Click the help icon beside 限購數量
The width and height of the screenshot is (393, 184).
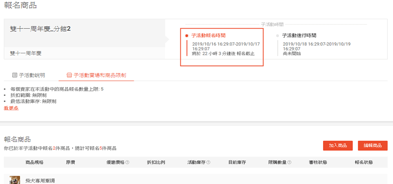pos(290,162)
